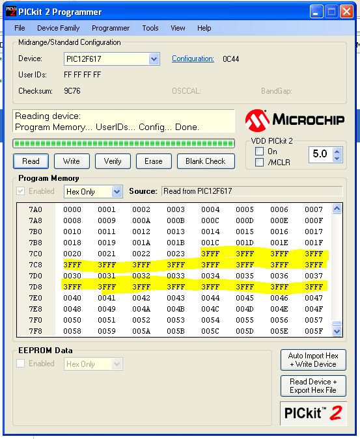This screenshot has width=360, height=439.
Task: Click Auto Import Hex + Write Device
Action: pos(313,360)
